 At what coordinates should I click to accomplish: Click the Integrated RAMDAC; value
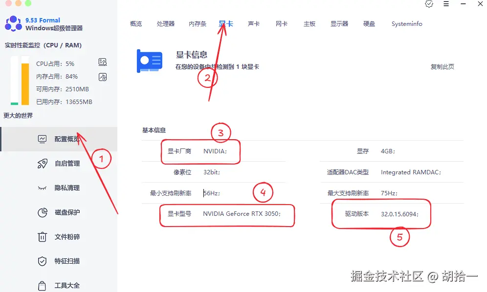[x=411, y=172]
